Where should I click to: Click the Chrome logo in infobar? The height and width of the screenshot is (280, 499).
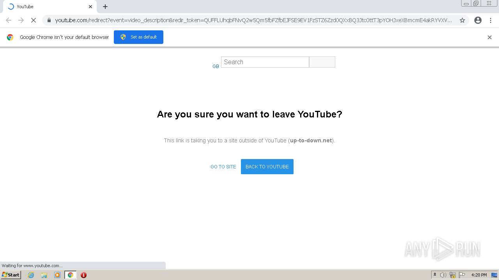click(x=10, y=37)
